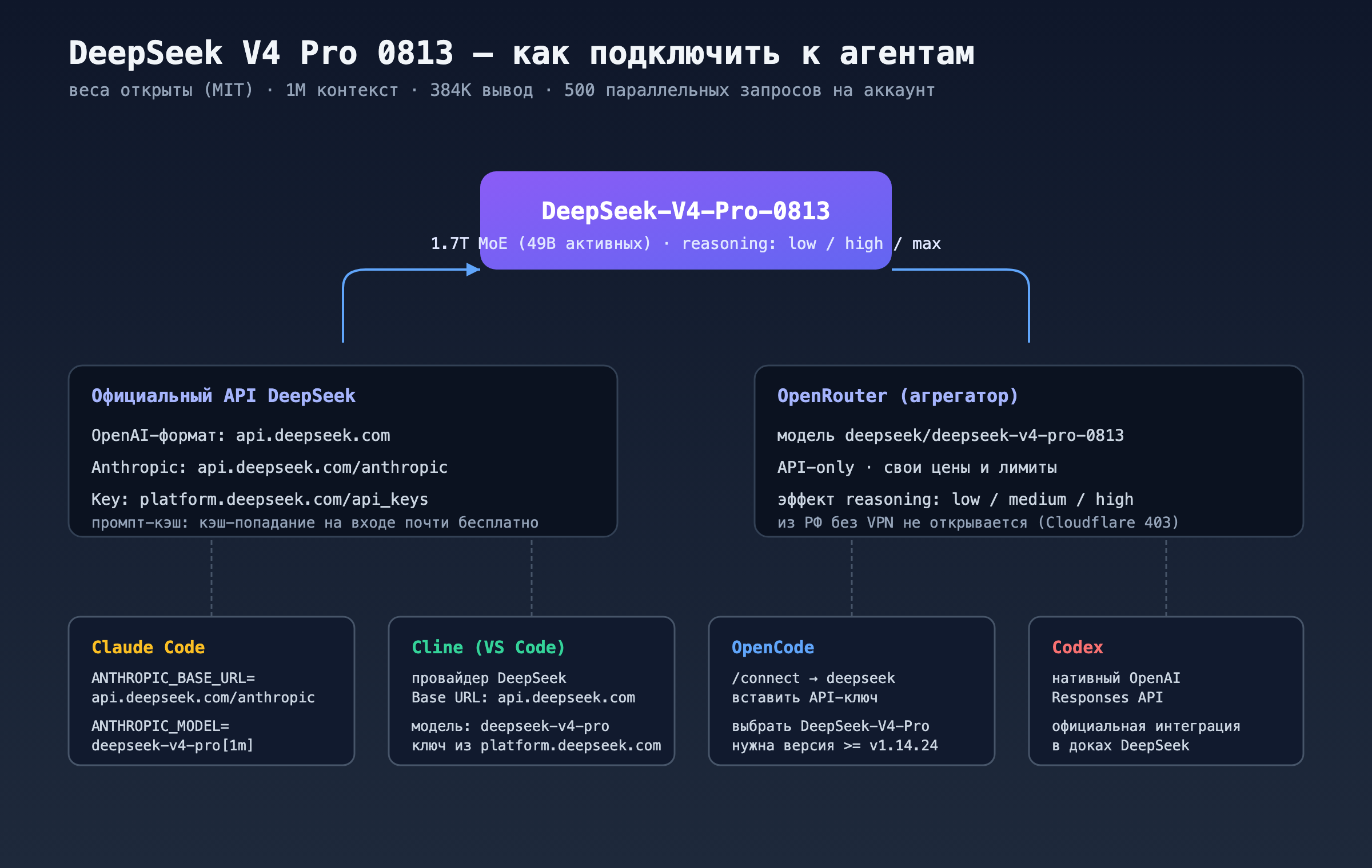The image size is (1372, 868).
Task: Click the subtitle 'веса открыты (MIT) · 1M контекст'
Action: click(x=233, y=90)
